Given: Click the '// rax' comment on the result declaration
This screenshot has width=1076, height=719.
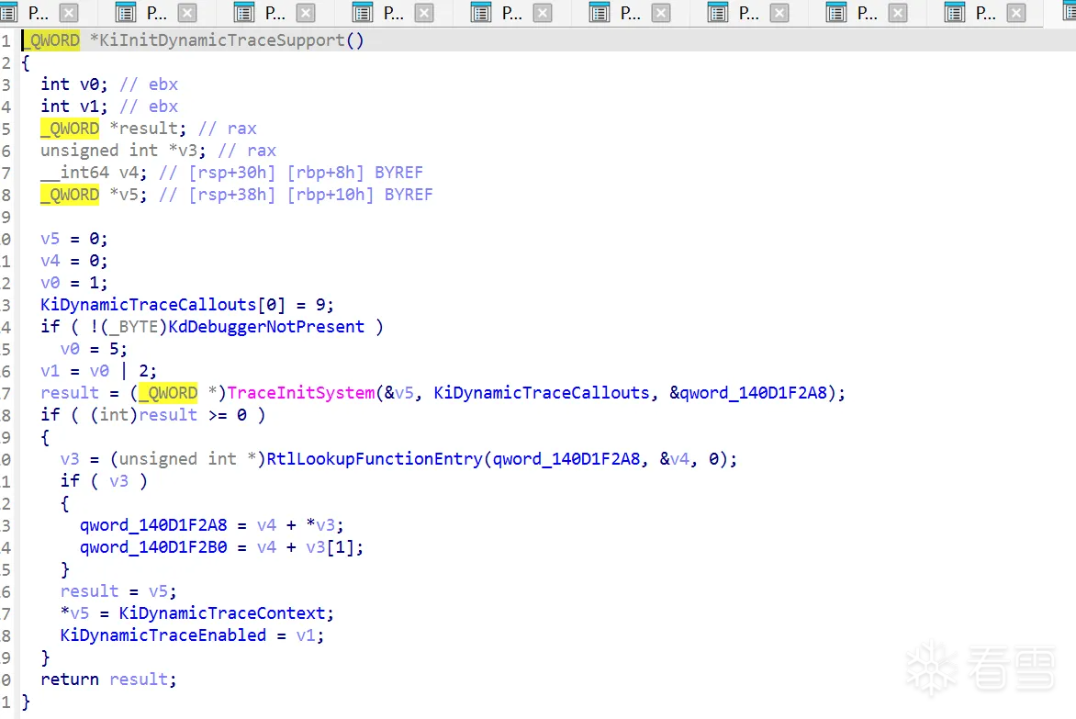Looking at the screenshot, I should (227, 129).
